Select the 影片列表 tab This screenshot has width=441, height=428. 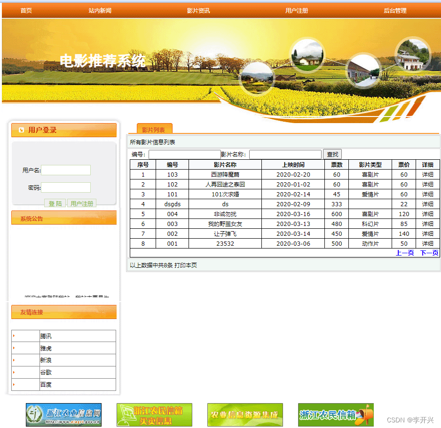[x=154, y=128]
